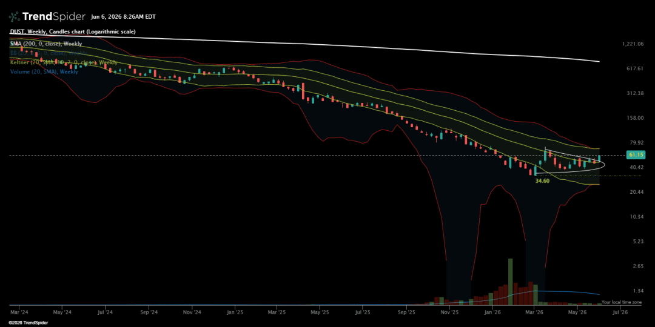Click the May '26 date axis label
The height and width of the screenshot is (327, 655).
577,312
